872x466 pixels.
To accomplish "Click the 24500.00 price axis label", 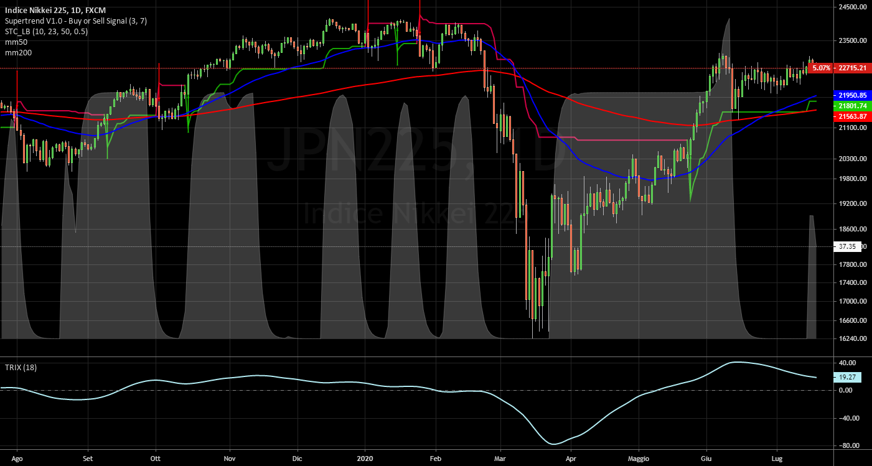I will pos(853,7).
